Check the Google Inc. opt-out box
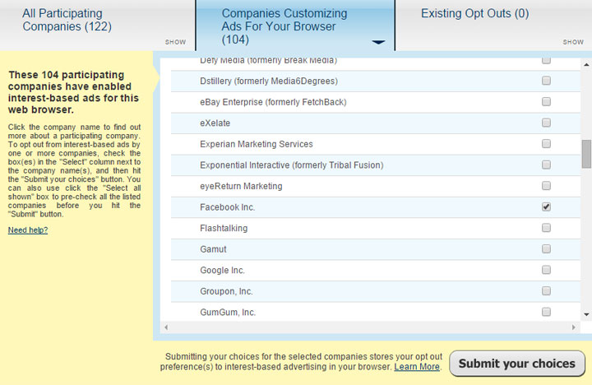 coord(546,270)
